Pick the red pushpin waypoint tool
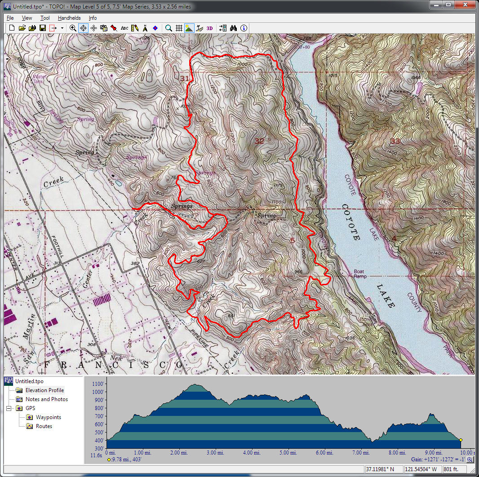The image size is (479, 477). [x=114, y=28]
